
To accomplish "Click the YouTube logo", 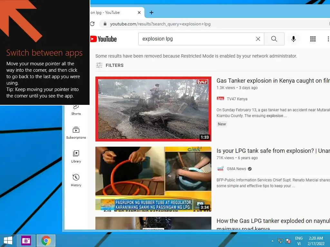I will [x=103, y=39].
